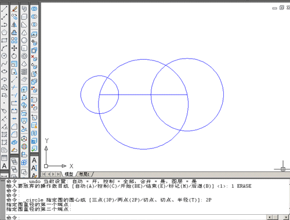
Task: Select the Erase tool
Action: click(14, 9)
